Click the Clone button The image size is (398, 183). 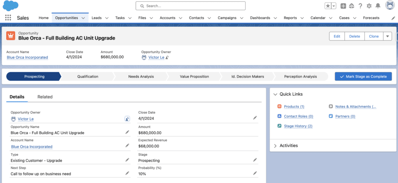click(x=374, y=36)
